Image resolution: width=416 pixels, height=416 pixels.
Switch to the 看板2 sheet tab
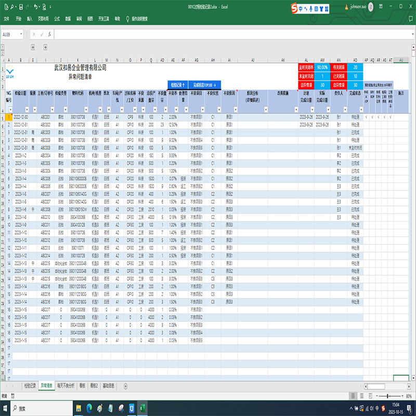(94, 386)
